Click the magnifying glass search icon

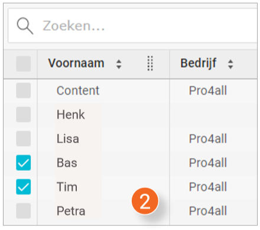point(25,26)
